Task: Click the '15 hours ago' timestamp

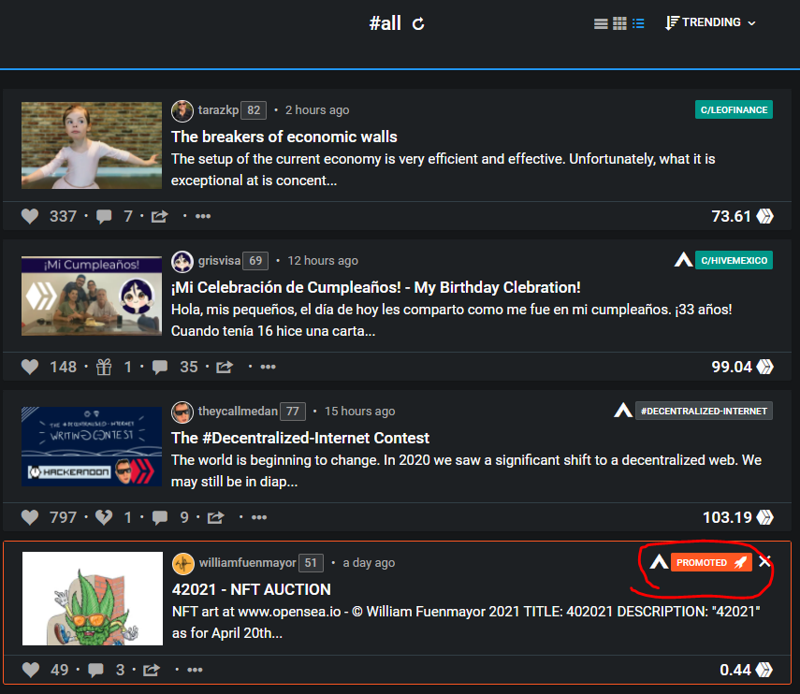Action: pos(359,411)
